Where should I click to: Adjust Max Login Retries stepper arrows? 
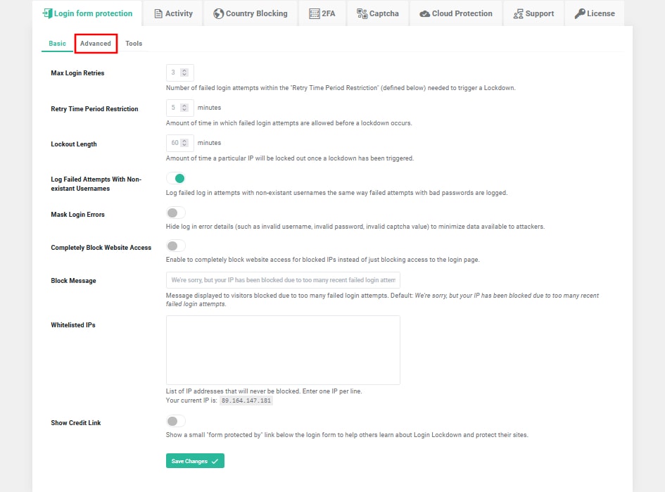[x=184, y=72]
